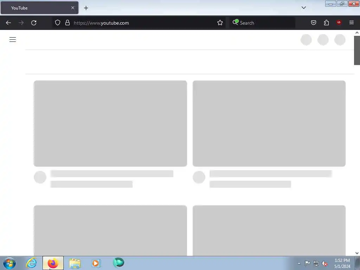Bookmark this page with the star

pos(220,22)
